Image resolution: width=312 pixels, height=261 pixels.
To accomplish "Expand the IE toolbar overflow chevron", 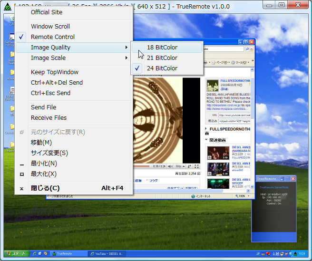I will click(253, 61).
